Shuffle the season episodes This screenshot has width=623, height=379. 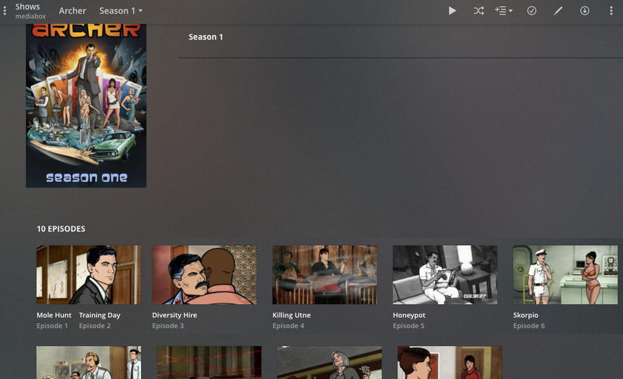pos(479,11)
